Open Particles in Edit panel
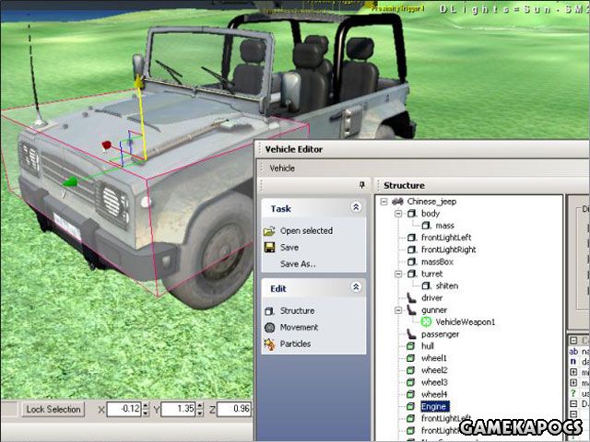 [295, 343]
